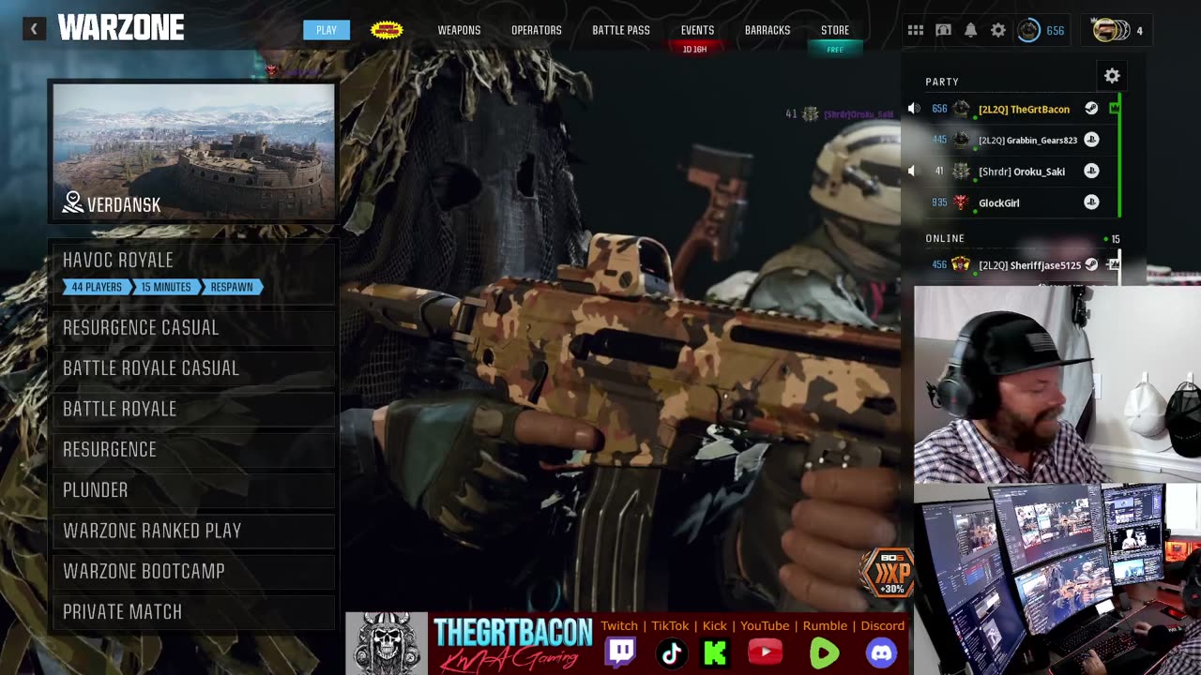The width and height of the screenshot is (1201, 675).
Task: Click the emblem icon beside GlockGirl
Action: 961,202
